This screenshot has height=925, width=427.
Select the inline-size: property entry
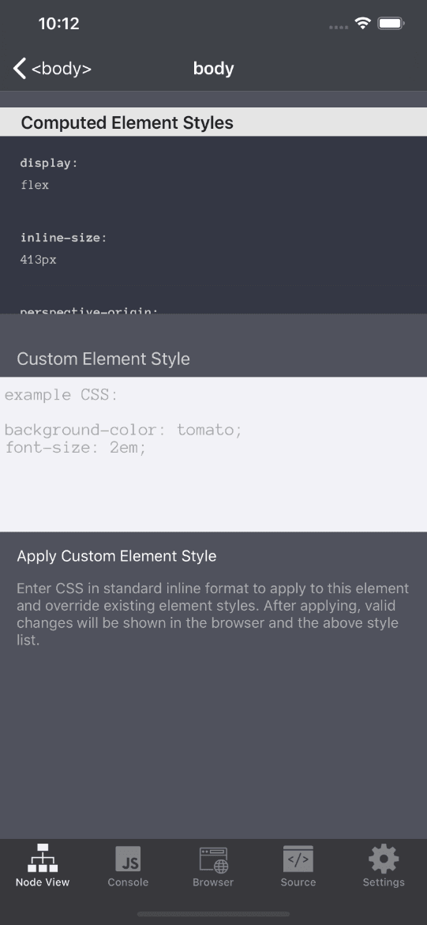[x=64, y=238]
